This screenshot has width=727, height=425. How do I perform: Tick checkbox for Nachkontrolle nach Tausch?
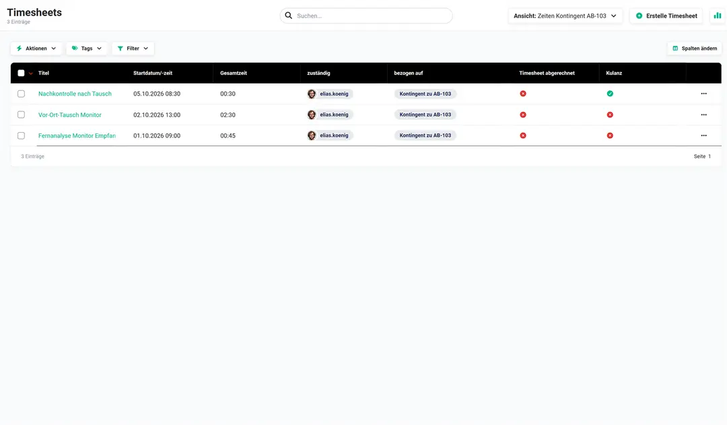tap(21, 94)
